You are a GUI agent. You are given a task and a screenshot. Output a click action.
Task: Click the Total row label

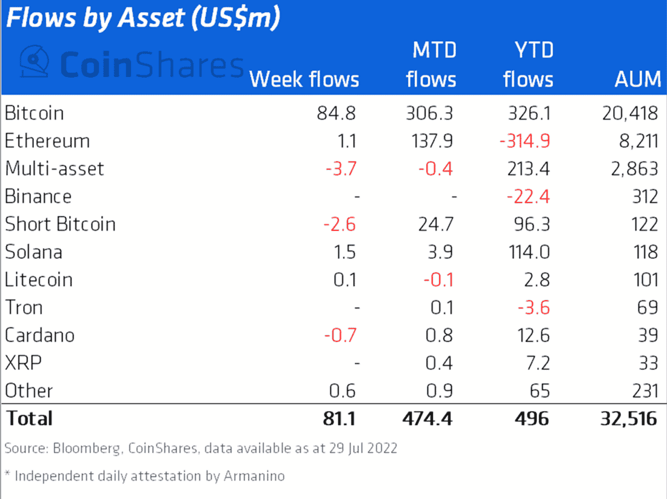pyautogui.click(x=29, y=418)
